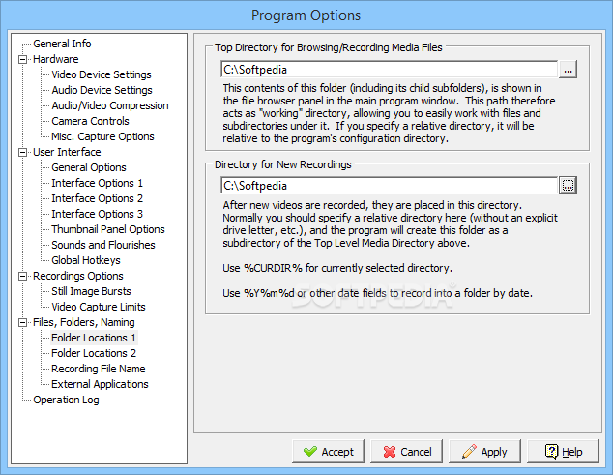Image resolution: width=613 pixels, height=475 pixels.
Task: Collapse the User Interface tree node
Action: [23, 152]
